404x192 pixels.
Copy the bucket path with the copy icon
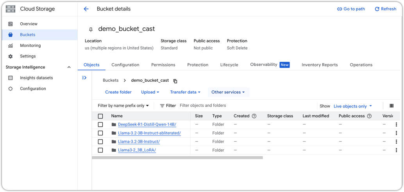pos(175,81)
